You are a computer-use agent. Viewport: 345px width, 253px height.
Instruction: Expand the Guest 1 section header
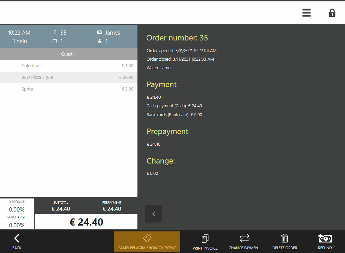68,54
